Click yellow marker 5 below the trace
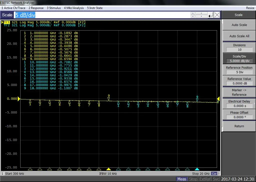Viewport: 256px width, 182px height. (69, 103)
